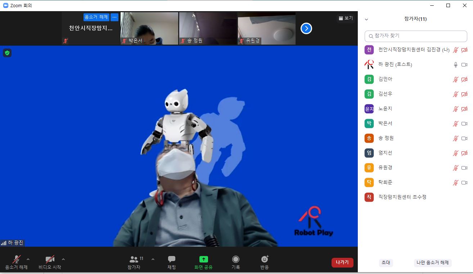Click the three-dots more options on own thumbnail
The width and height of the screenshot is (473, 274).
point(114,17)
